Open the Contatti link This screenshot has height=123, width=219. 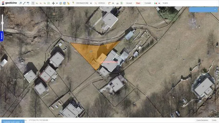(147, 3)
